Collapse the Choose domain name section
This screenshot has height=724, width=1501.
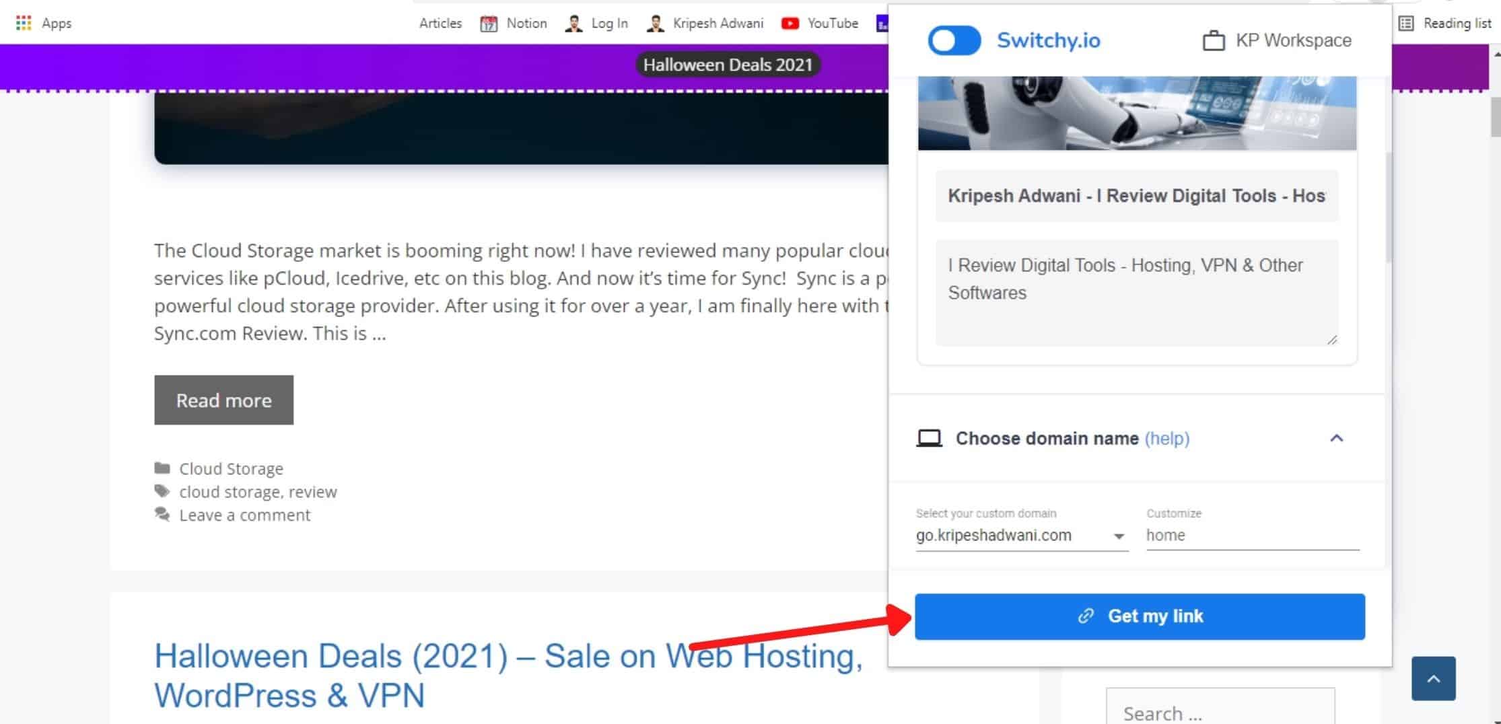click(1337, 439)
